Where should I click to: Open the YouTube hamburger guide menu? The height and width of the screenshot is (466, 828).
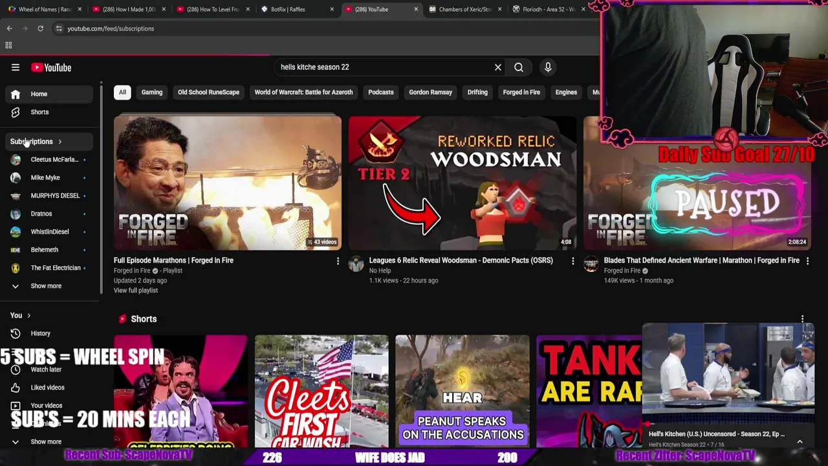click(16, 67)
